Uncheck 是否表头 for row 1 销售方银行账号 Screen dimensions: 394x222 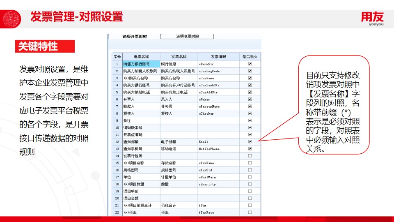click(x=250, y=64)
